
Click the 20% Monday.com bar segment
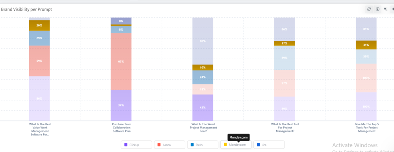[x=39, y=25]
